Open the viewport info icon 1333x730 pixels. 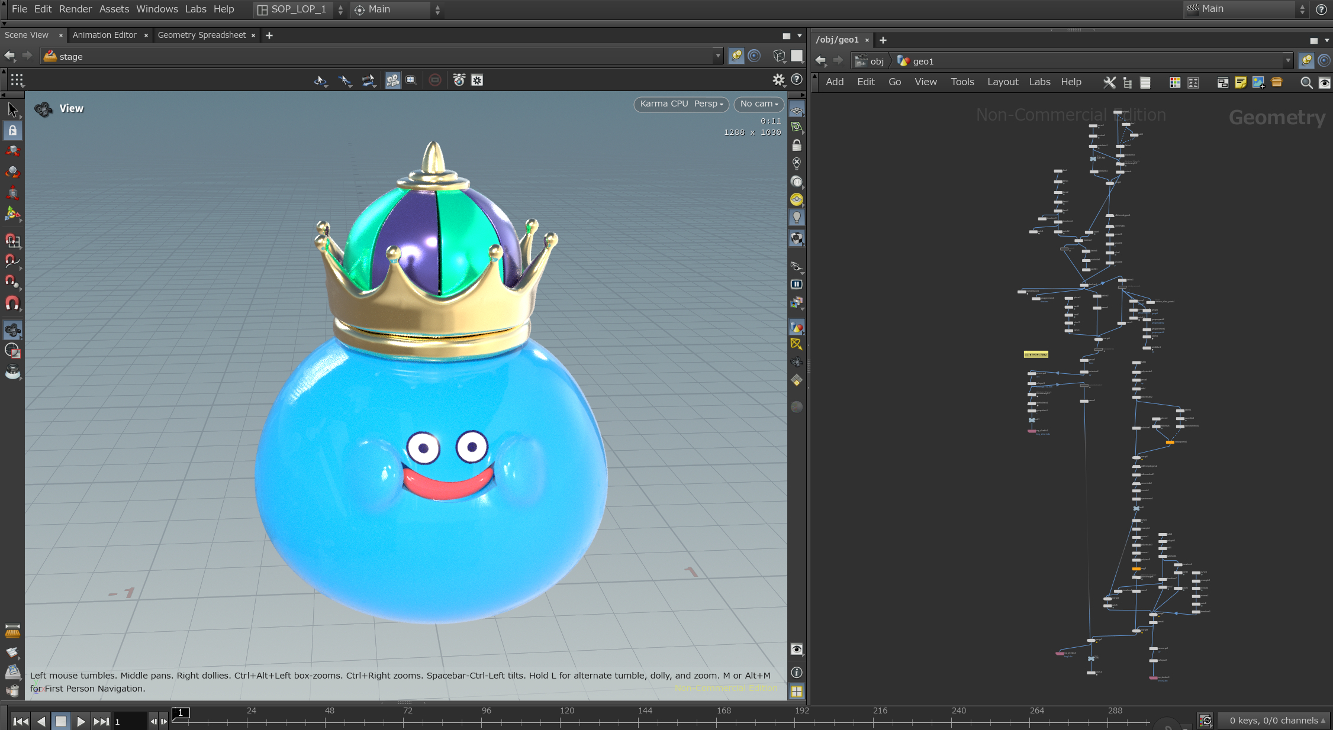click(797, 672)
